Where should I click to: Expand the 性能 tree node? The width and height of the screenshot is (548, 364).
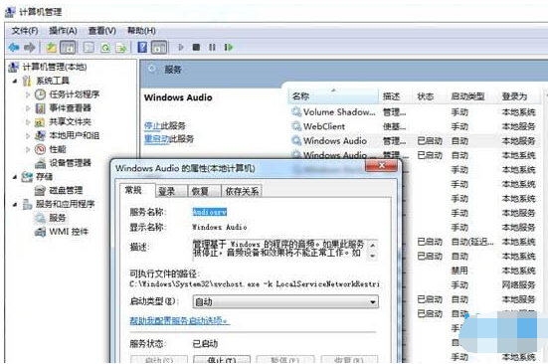click(x=28, y=149)
